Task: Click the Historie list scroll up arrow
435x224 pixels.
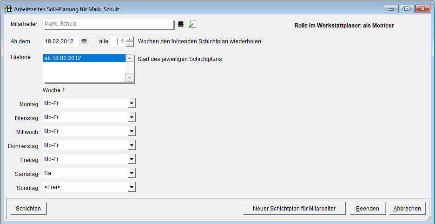Action: point(130,58)
